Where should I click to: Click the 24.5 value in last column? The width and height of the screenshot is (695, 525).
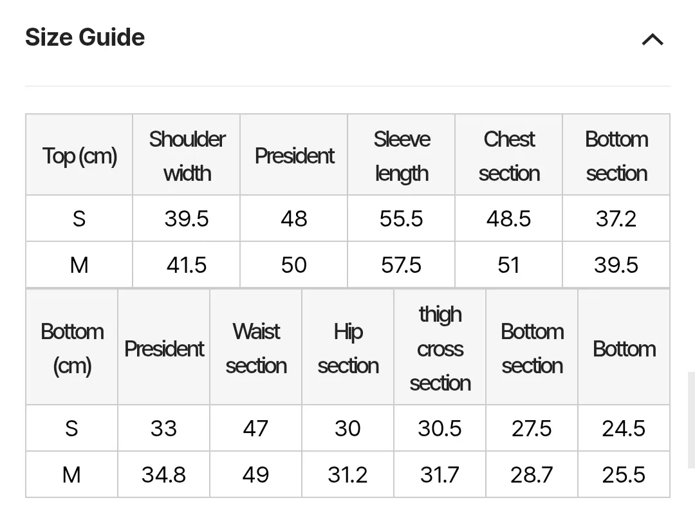[x=624, y=428]
